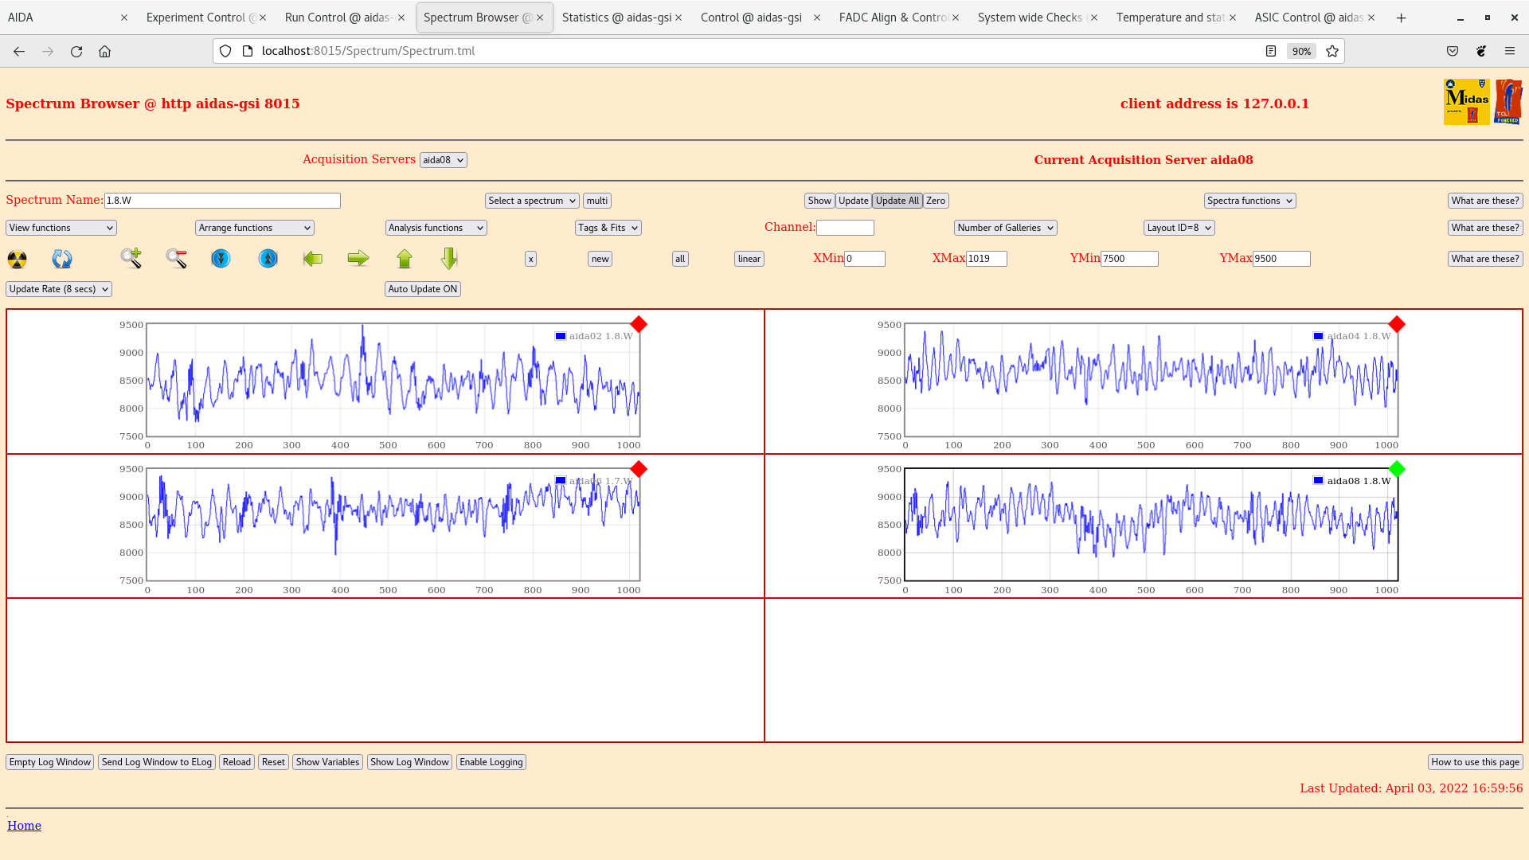Screen dimensions: 1529x860
Task: Focus the YMax input field
Action: click(1281, 259)
